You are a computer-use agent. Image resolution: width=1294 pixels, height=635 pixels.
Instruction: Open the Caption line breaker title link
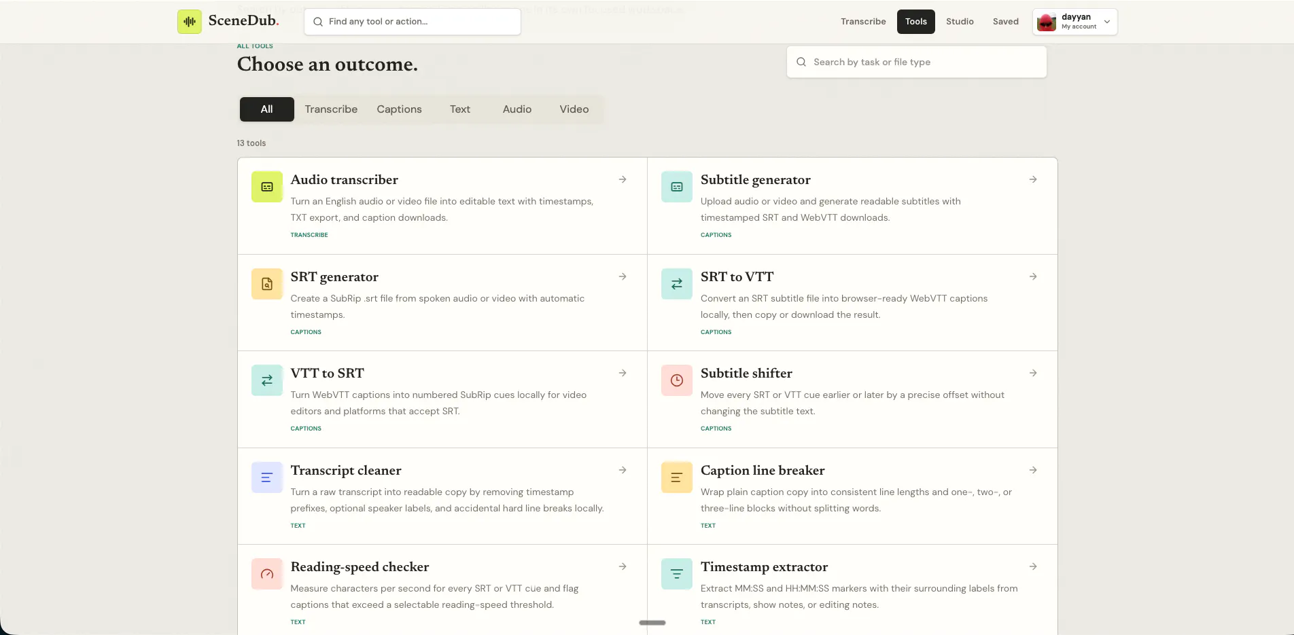coord(763,471)
